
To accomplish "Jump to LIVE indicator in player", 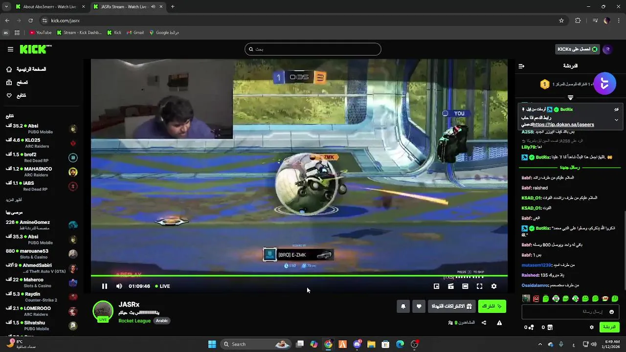I will coord(162,286).
